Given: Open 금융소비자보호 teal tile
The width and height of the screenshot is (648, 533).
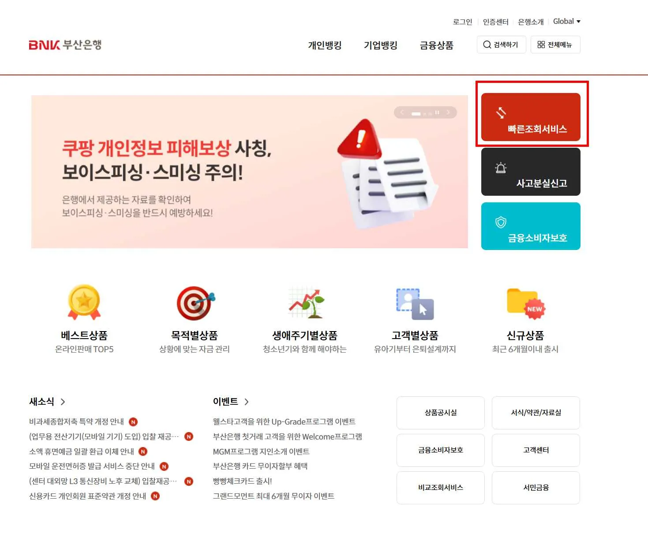Looking at the screenshot, I should pos(531,226).
